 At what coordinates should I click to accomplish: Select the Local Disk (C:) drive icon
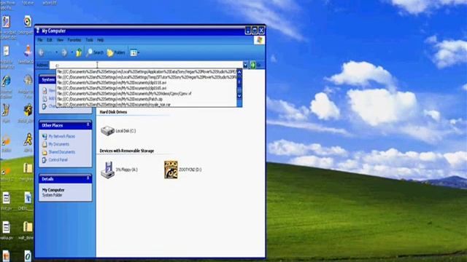pyautogui.click(x=107, y=130)
